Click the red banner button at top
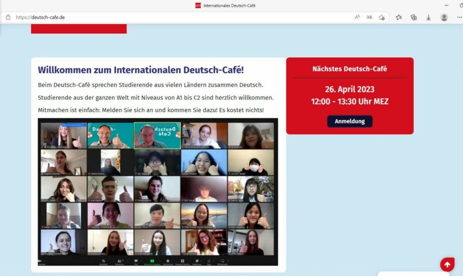Screen dimensions: 463x276 click(79, 29)
